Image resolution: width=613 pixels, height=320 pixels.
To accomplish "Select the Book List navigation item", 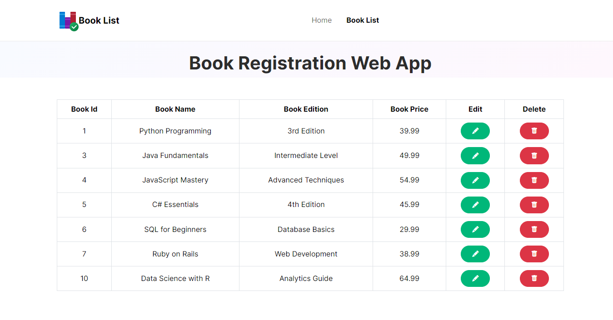I will 363,20.
